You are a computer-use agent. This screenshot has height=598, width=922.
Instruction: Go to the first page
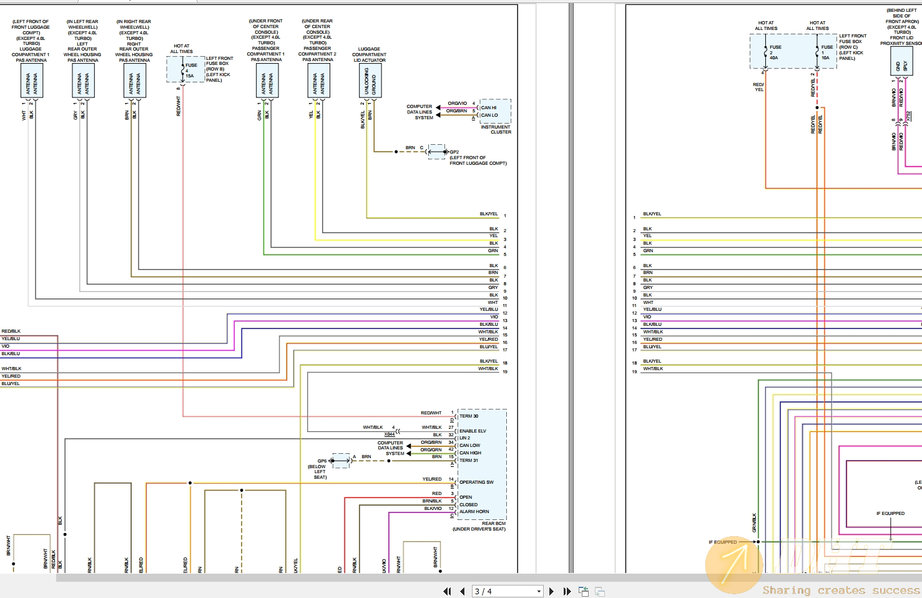tap(447, 591)
